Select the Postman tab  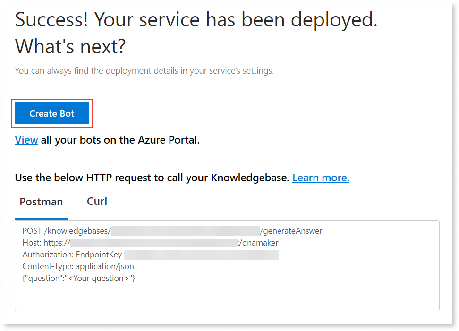click(x=41, y=201)
